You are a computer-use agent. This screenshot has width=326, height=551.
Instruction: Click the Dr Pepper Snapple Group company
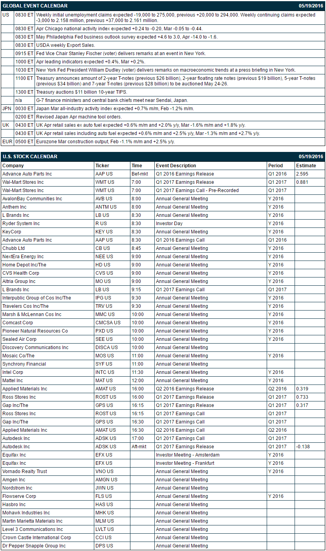(x=34, y=546)
